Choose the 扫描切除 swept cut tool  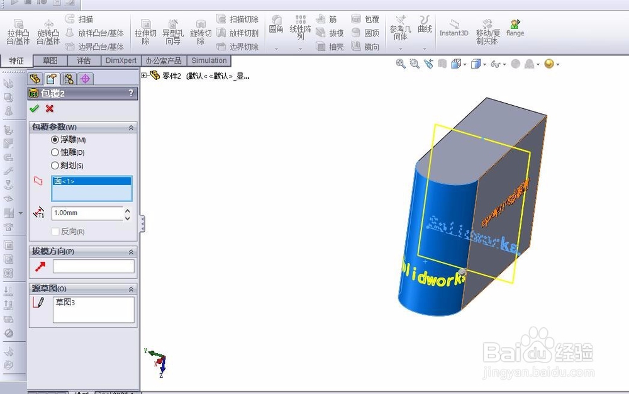[x=237, y=19]
